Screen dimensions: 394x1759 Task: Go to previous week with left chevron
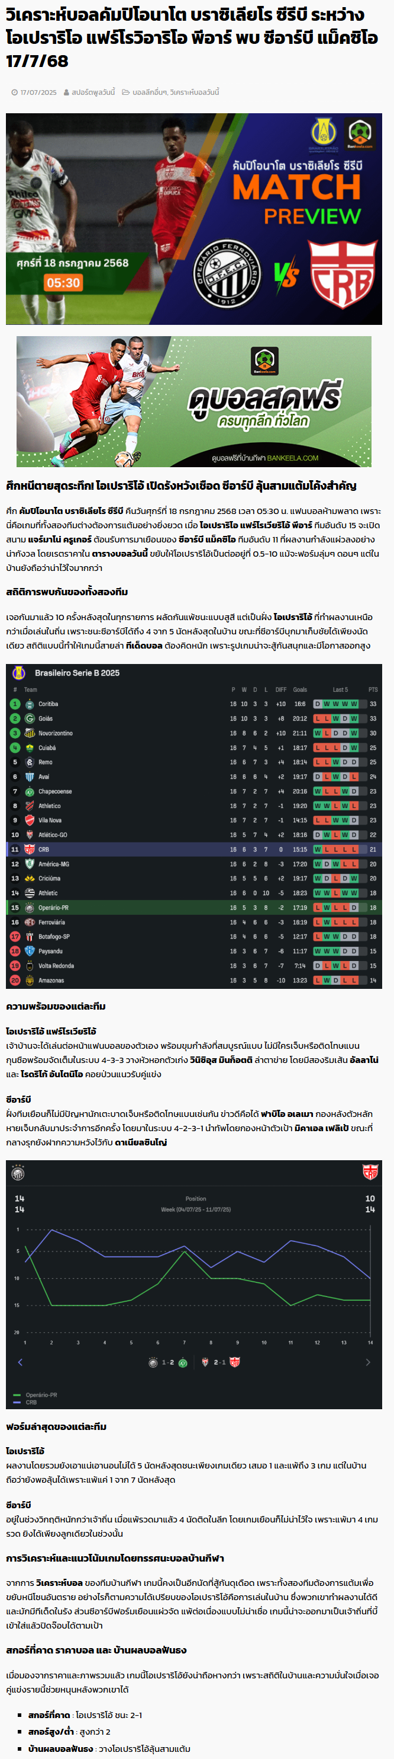(20, 1362)
